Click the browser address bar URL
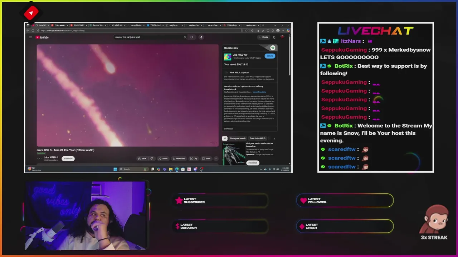This screenshot has height=257, width=458. 63,31
